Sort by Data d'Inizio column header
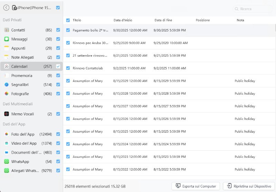 coord(123,20)
